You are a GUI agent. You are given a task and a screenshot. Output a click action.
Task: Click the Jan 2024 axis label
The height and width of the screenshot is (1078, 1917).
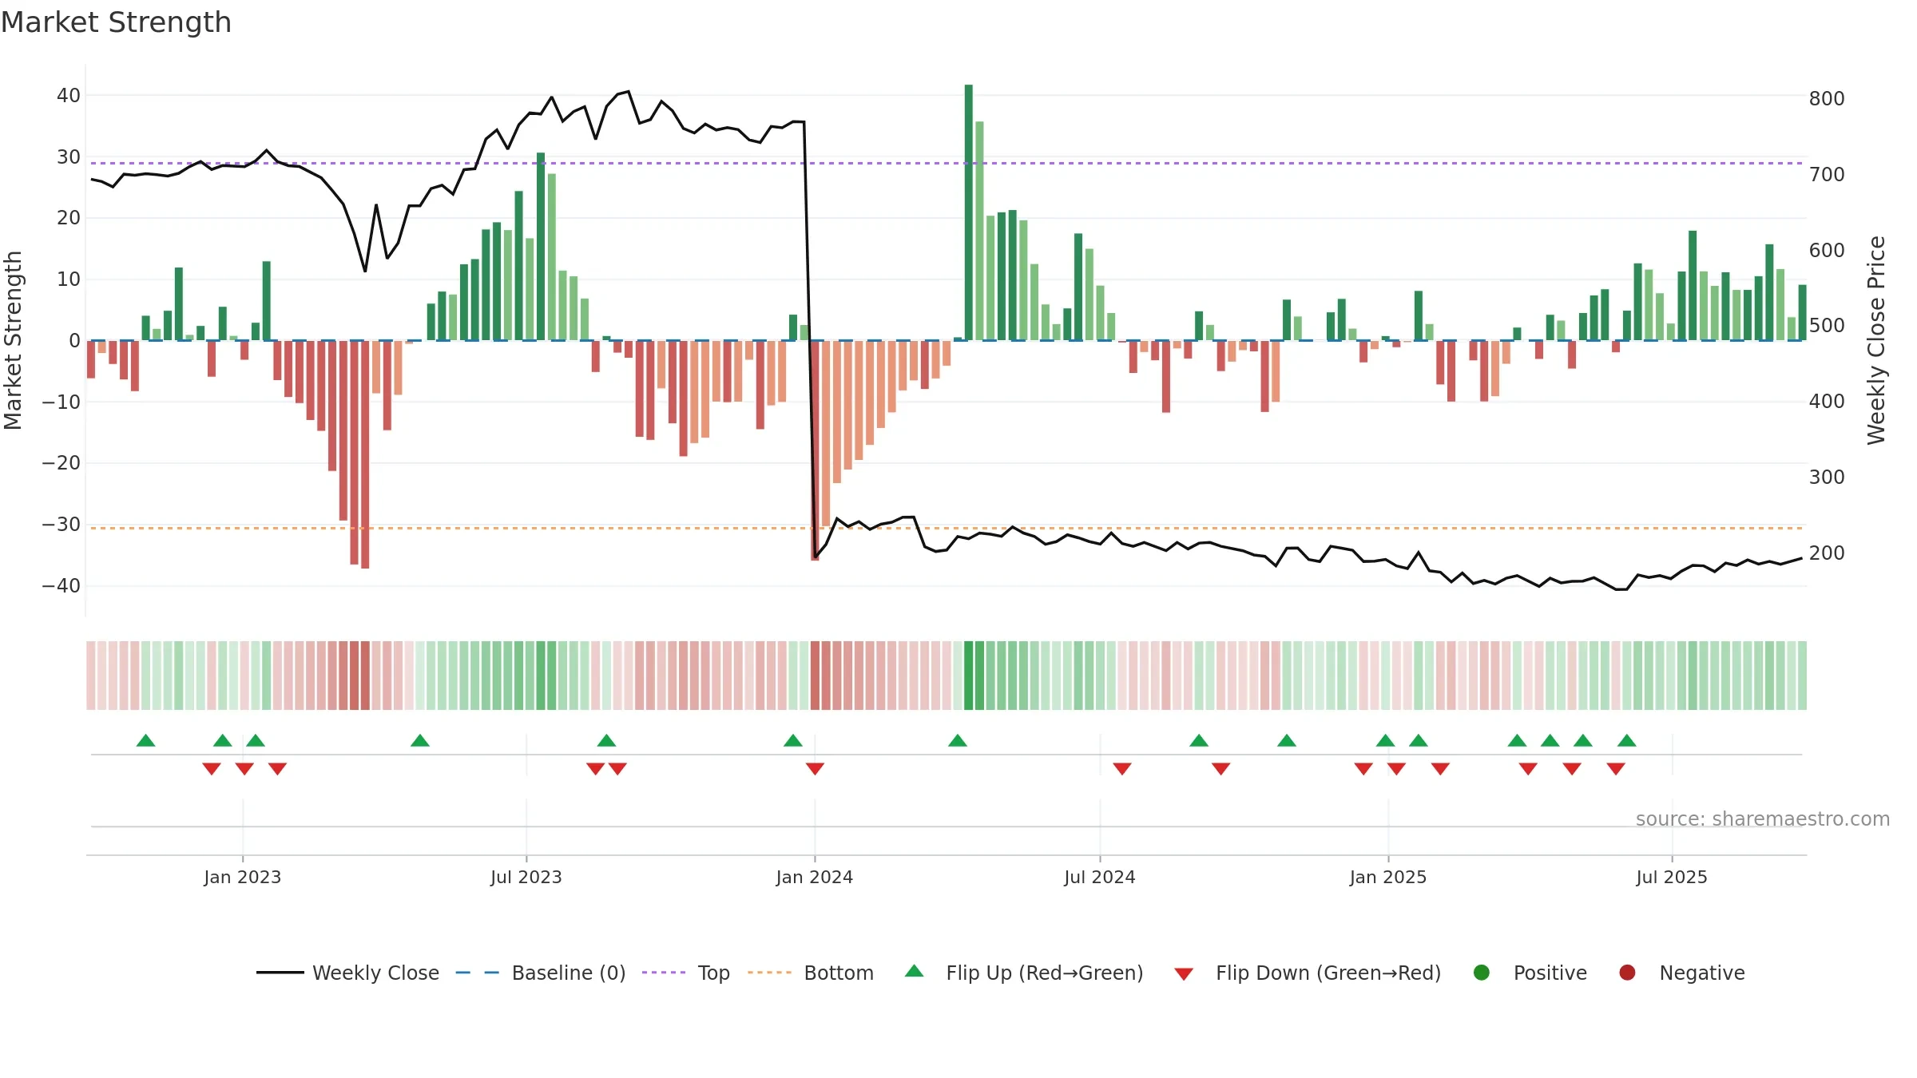click(815, 878)
